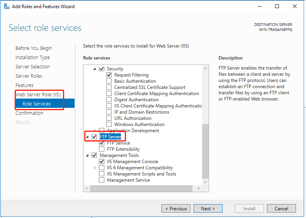Viewport: 306px width, 218px height.
Task: Click vertical scrollbar up arrow
Action: 205,68
